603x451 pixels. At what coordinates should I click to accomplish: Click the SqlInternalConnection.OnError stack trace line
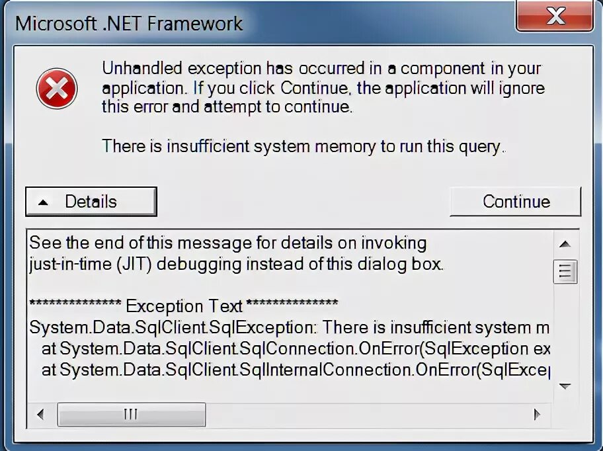click(296, 370)
